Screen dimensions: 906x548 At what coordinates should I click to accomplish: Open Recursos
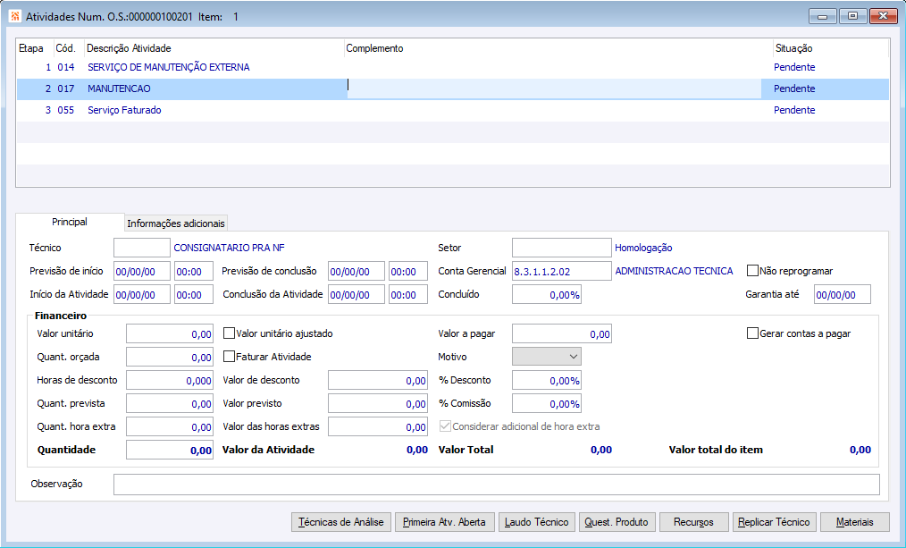[x=693, y=522]
